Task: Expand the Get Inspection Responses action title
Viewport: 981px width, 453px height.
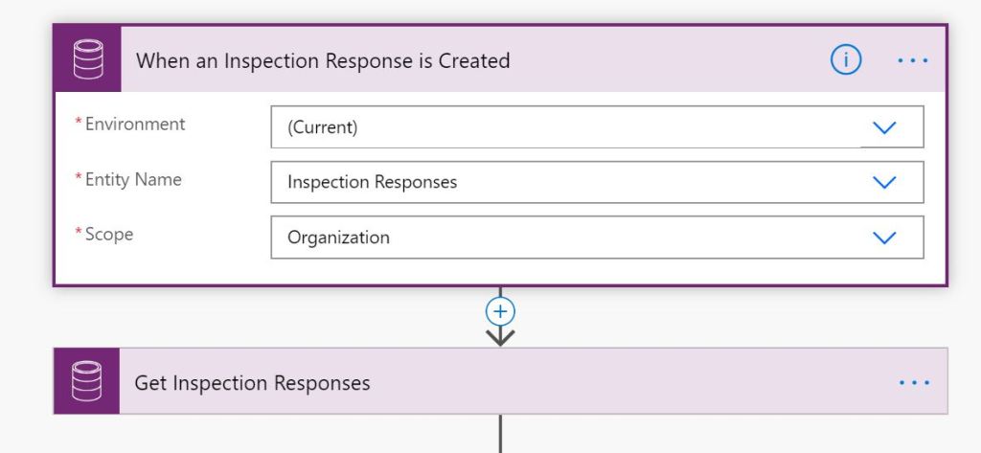Action: coord(252,383)
